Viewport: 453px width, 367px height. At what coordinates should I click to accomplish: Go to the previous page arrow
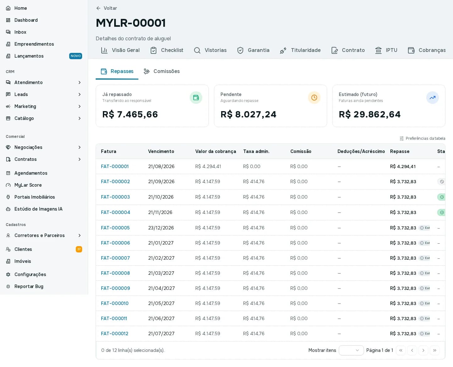click(x=412, y=350)
